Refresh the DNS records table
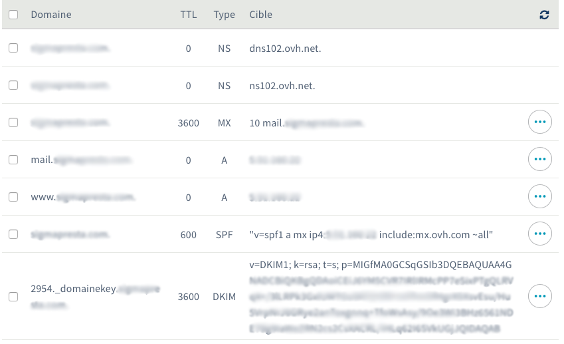 pyautogui.click(x=544, y=15)
